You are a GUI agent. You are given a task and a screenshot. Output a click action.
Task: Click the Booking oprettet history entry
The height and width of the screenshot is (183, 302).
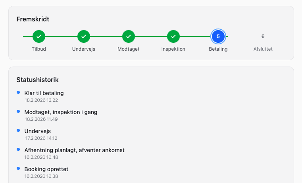click(46, 169)
